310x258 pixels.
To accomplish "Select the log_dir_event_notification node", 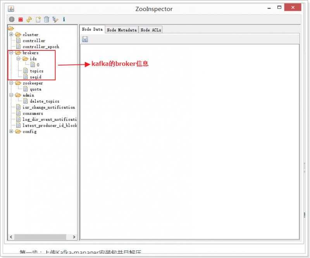I will [x=50, y=119].
